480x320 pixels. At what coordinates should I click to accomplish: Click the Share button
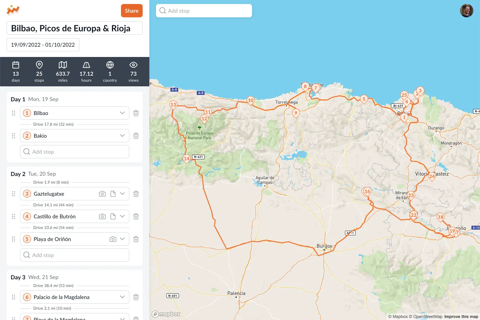(x=132, y=10)
